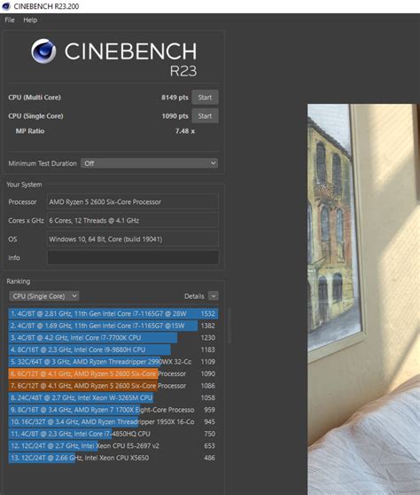This screenshot has width=420, height=495.
Task: Select ranking row 9 AMD Ryzen 7 1700X
Action: click(x=113, y=410)
